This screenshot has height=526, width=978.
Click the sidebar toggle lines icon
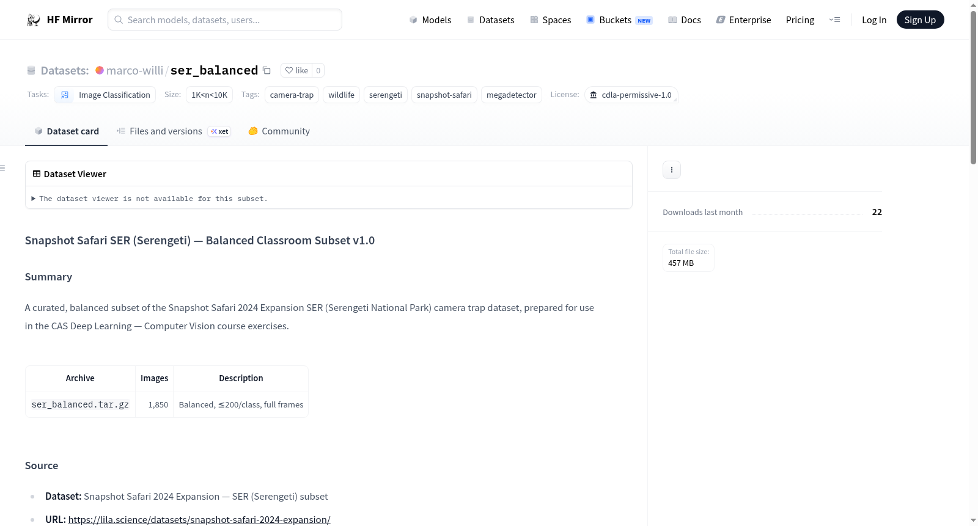tap(2, 168)
